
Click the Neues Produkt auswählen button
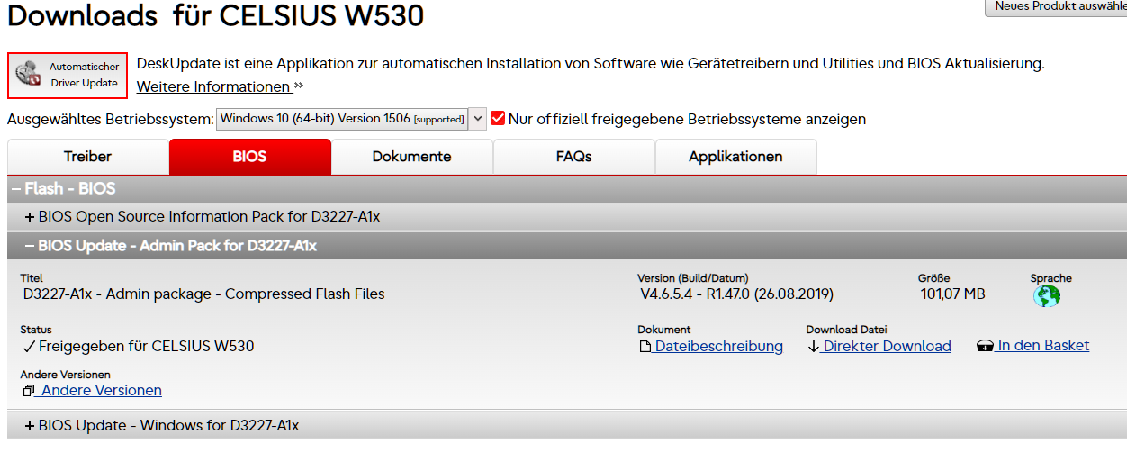tap(1057, 6)
